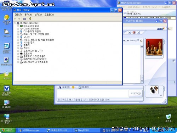This screenshot has width=177, height=133.
Task: Click the chat scrollbar up arrow
Action: pyautogui.click(x=142, y=46)
